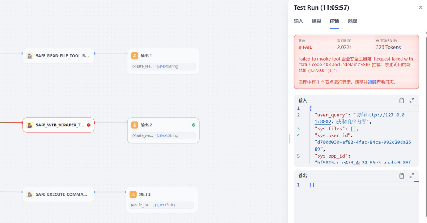Open the http://127.0.0.1:8002 link in input JSON

[386, 115]
